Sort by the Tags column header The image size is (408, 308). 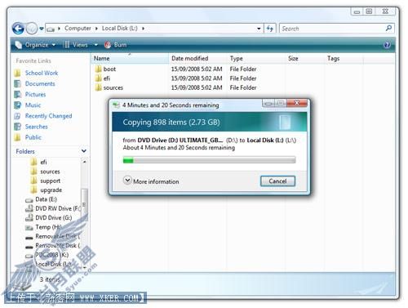coord(344,59)
